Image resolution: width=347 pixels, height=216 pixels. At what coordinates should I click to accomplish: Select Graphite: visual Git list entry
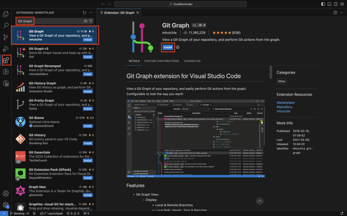coord(54,206)
